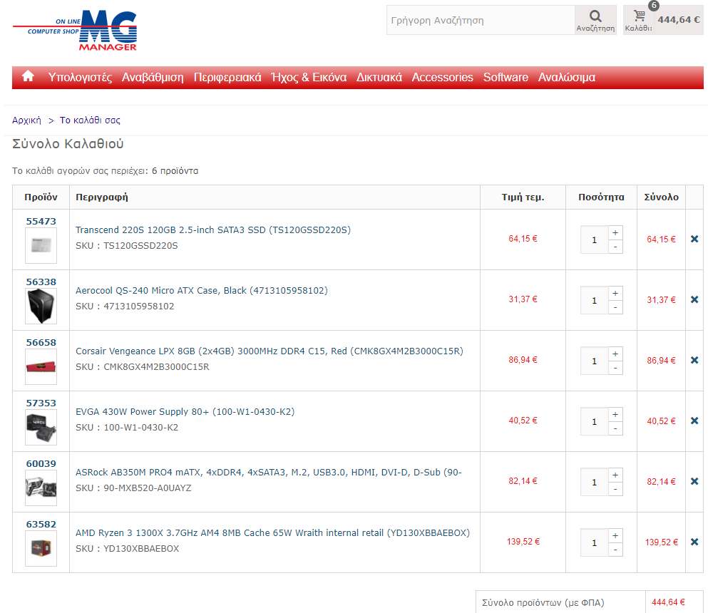Decrease quantity of Transcend SSD

pos(615,247)
